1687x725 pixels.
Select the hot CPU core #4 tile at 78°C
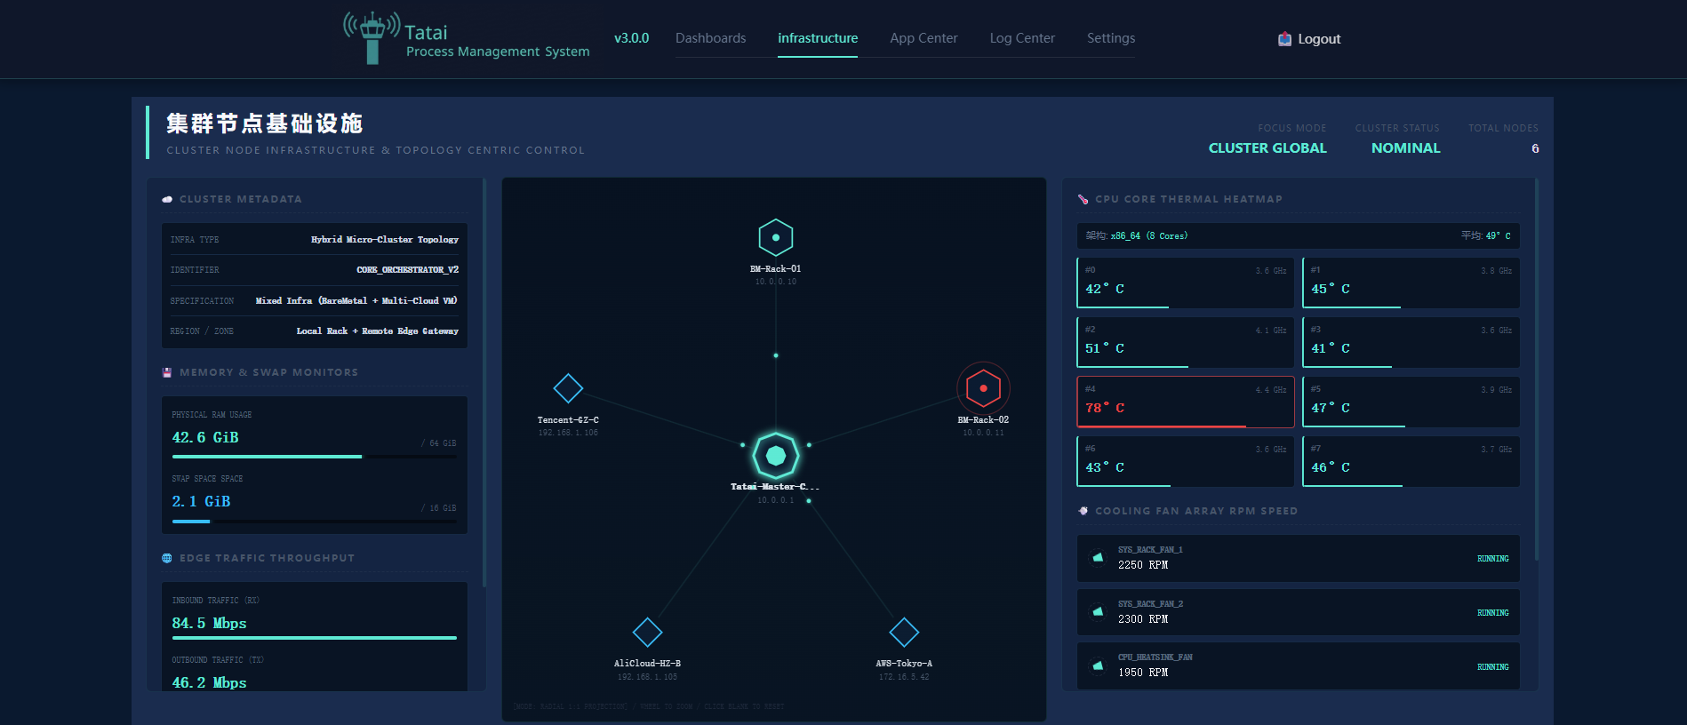1185,402
